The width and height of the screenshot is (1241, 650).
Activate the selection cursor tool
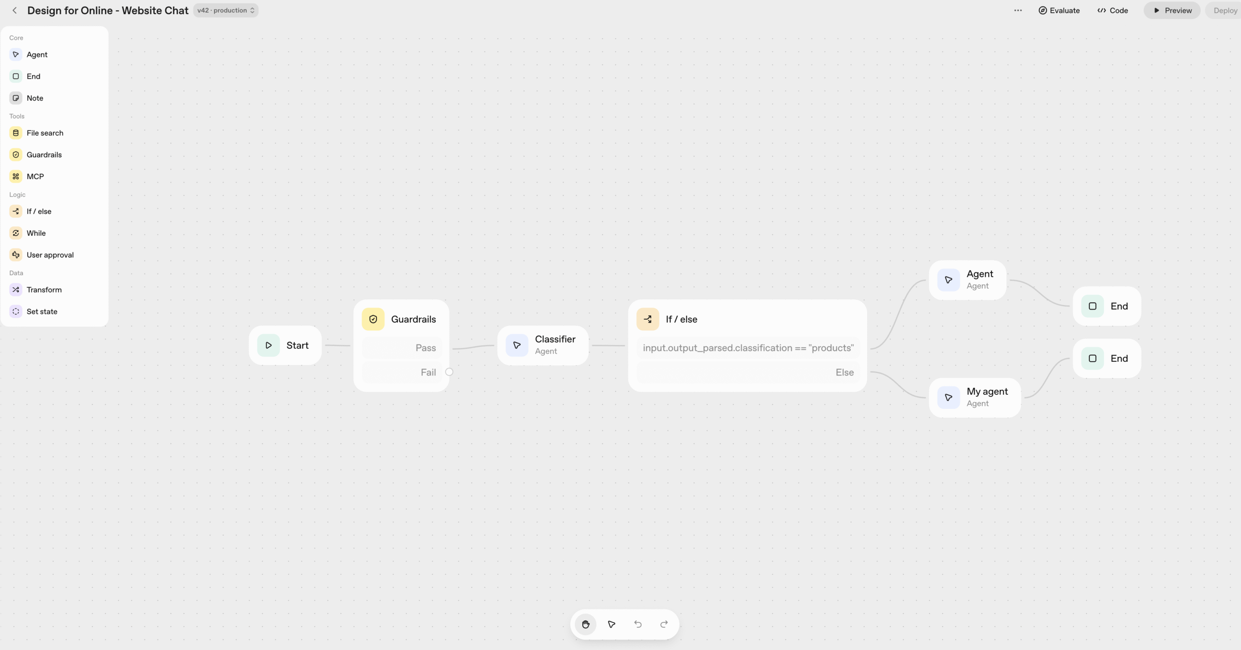[611, 624]
